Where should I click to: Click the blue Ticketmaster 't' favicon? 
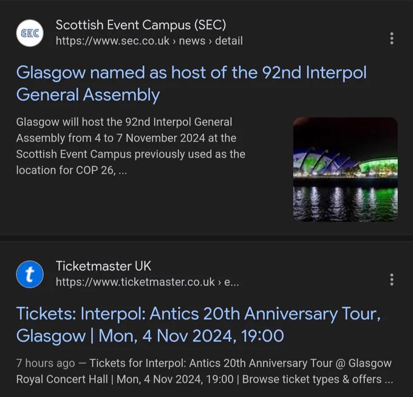[x=30, y=274]
